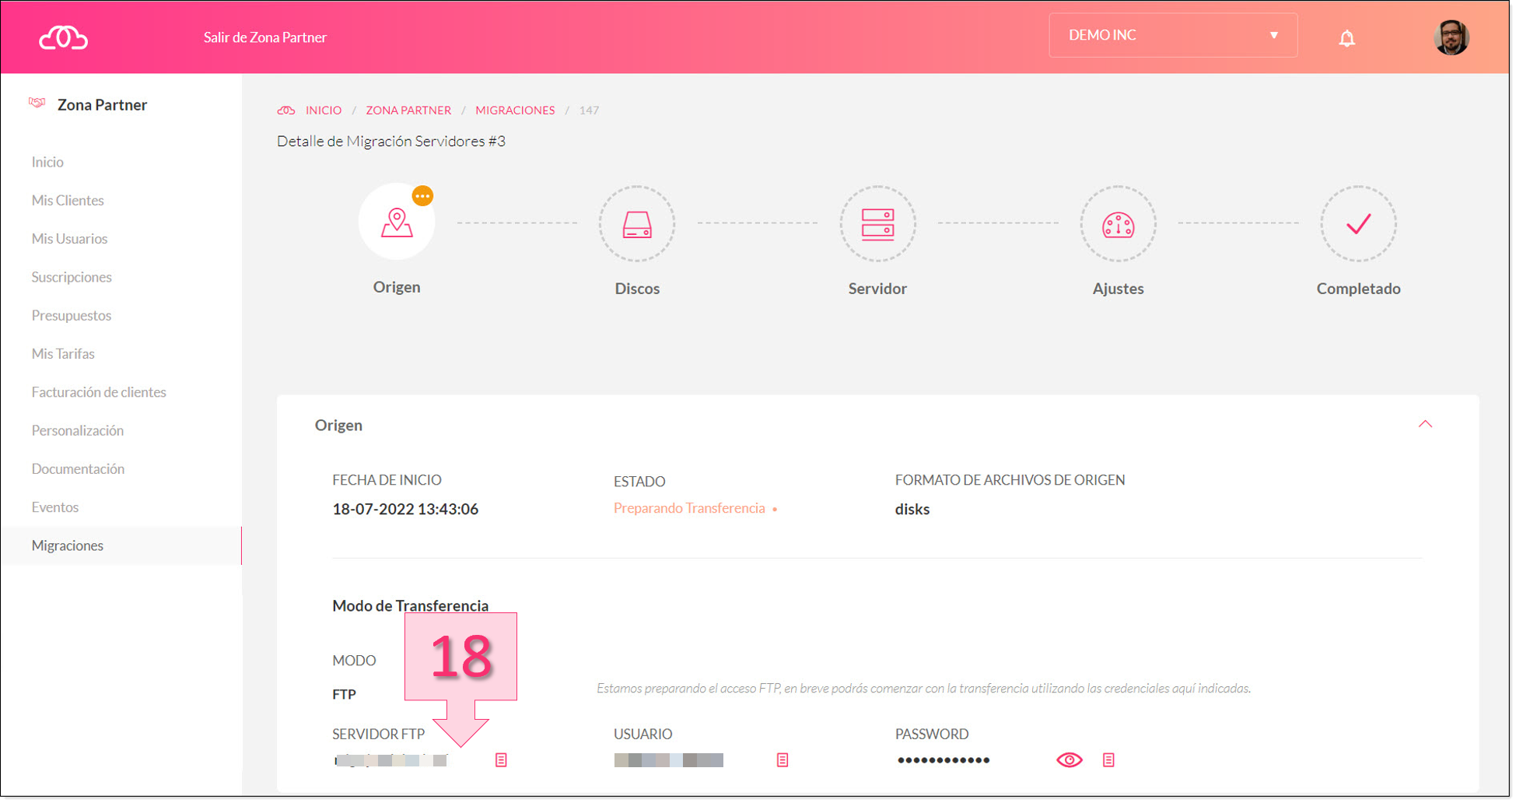Open Mis Clientes in sidebar
The image size is (1516, 803).
click(68, 200)
